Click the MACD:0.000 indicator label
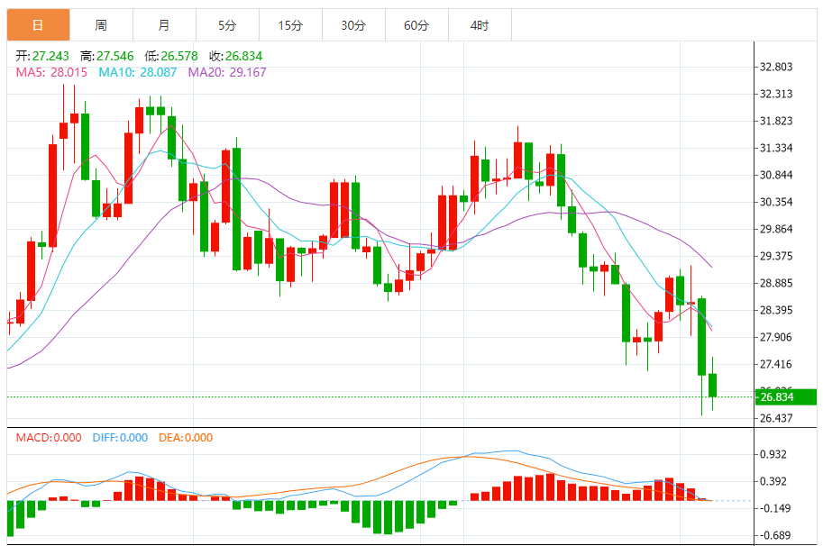Viewport: 823px width, 546px height. (x=49, y=437)
